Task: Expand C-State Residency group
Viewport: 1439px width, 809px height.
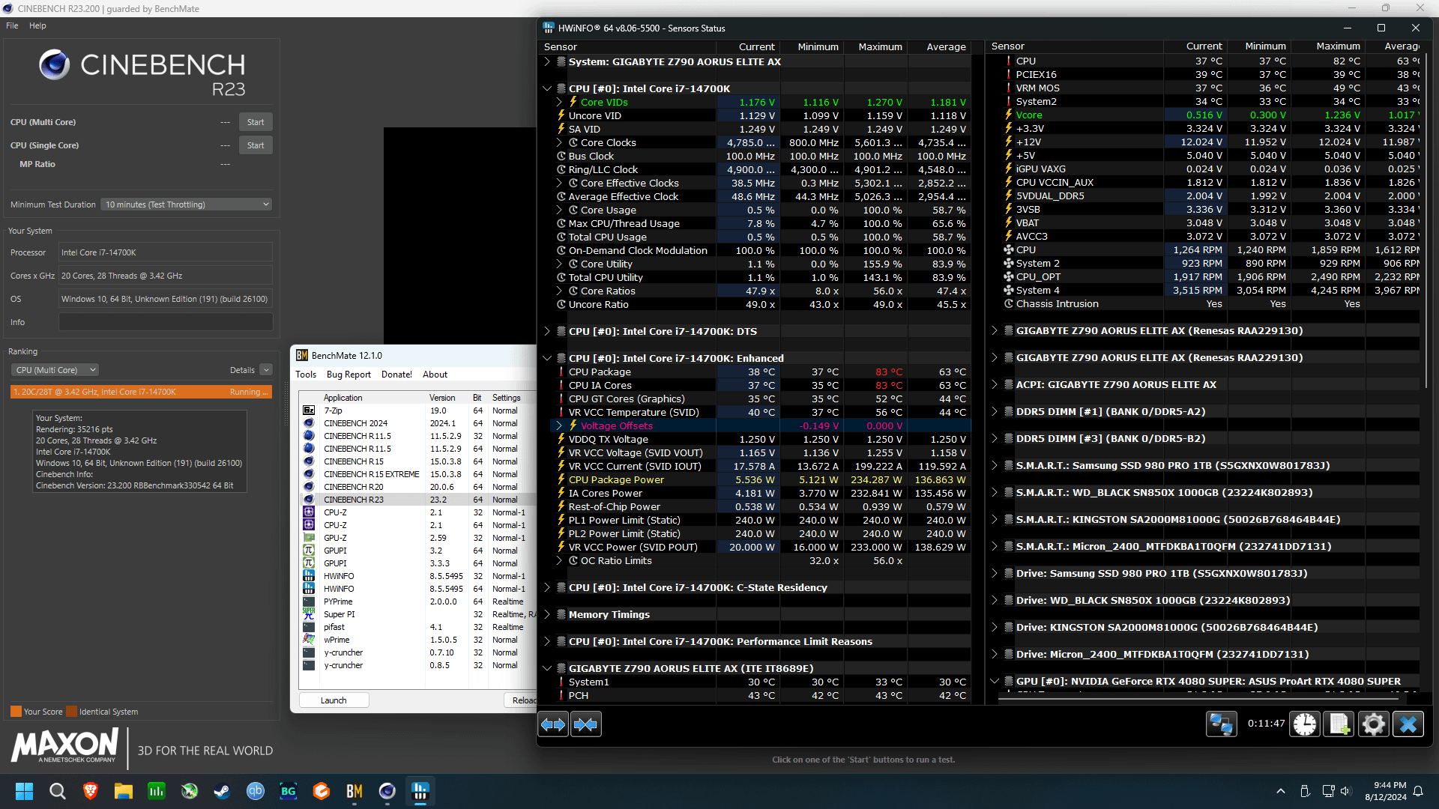Action: click(547, 587)
